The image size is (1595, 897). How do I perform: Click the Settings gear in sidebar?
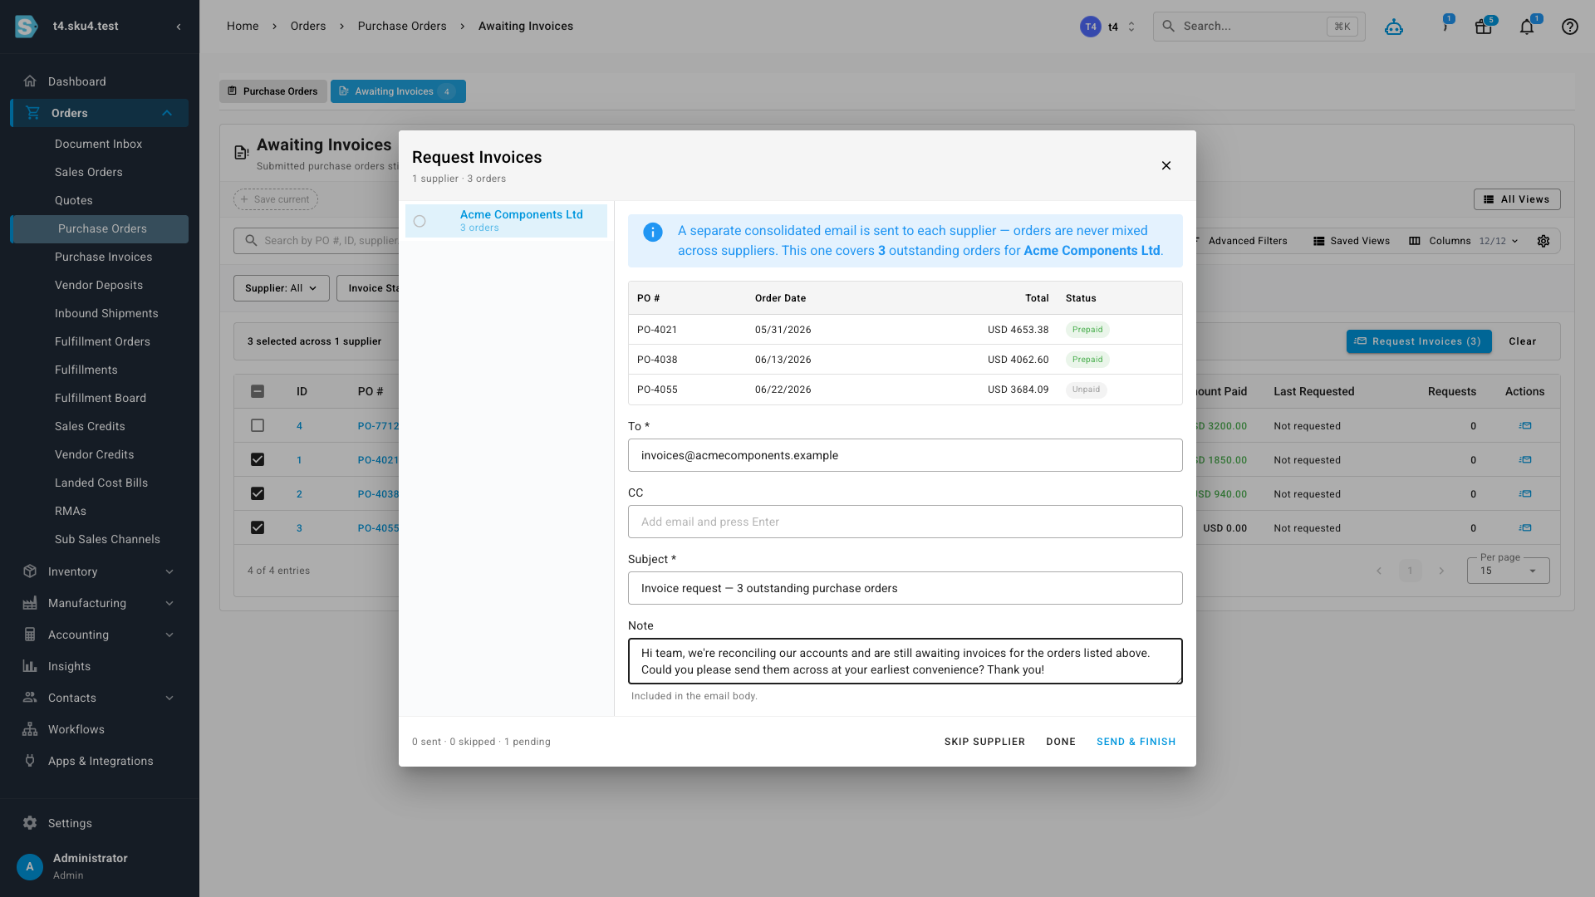tap(30, 823)
